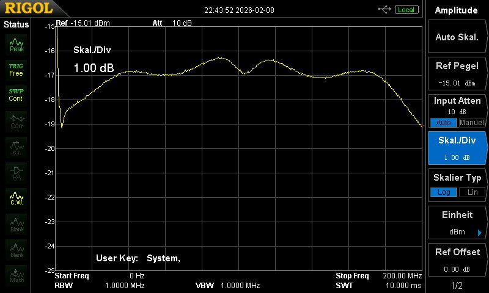Select Lin under Skalier Typ
Screen dimensions: 489x293
click(472, 192)
